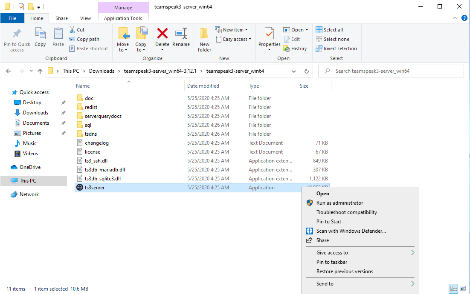The width and height of the screenshot is (470, 294).
Task: Click the properties icon in title bar
Action: [x=21, y=6]
